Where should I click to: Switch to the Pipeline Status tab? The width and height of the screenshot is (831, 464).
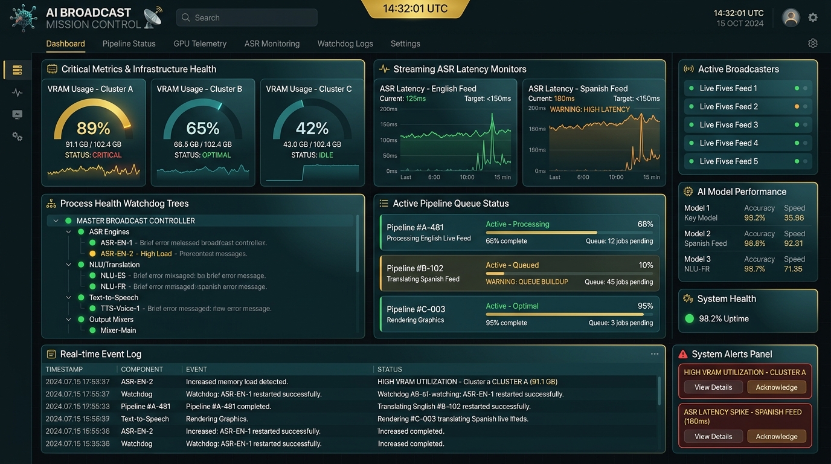point(129,43)
